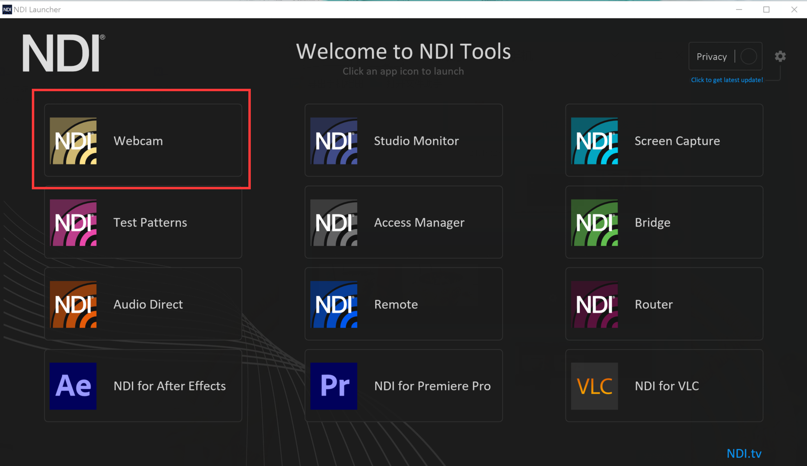Select the NDI for After Effects label
Viewport: 807px width, 466px height.
pos(169,386)
